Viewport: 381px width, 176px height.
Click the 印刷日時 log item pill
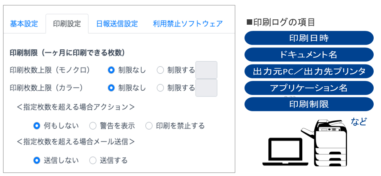coord(309,38)
